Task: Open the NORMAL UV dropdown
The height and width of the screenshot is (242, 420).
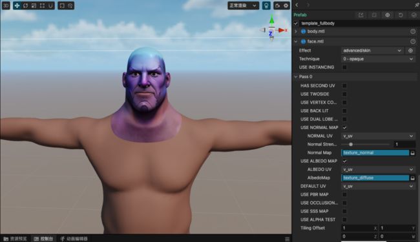Action: click(x=378, y=136)
